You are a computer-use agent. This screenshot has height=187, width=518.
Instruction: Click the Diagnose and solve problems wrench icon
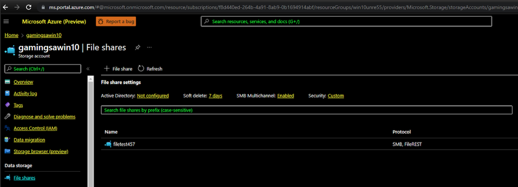tap(7, 116)
